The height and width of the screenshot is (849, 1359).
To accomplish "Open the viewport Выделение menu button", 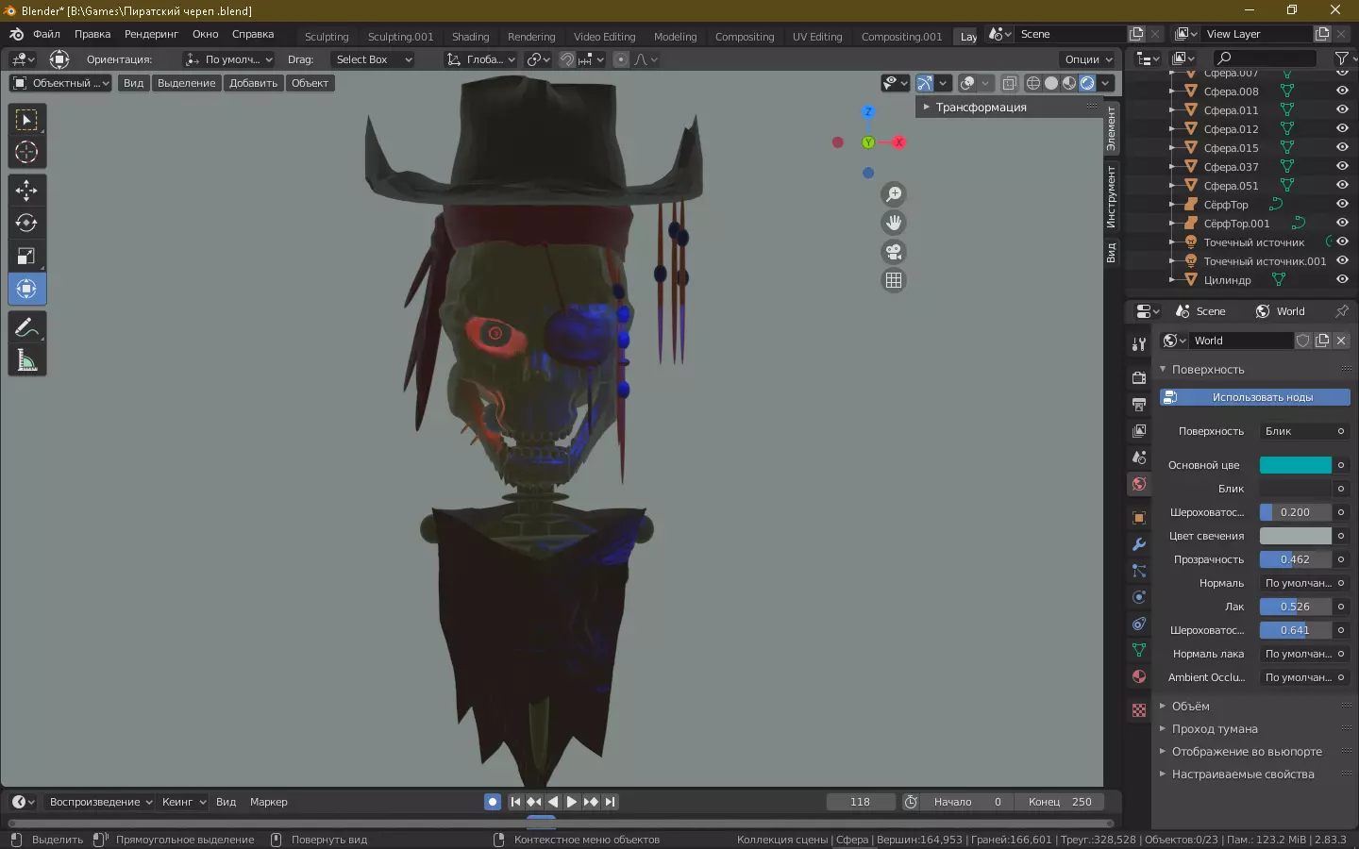I will point(186,83).
